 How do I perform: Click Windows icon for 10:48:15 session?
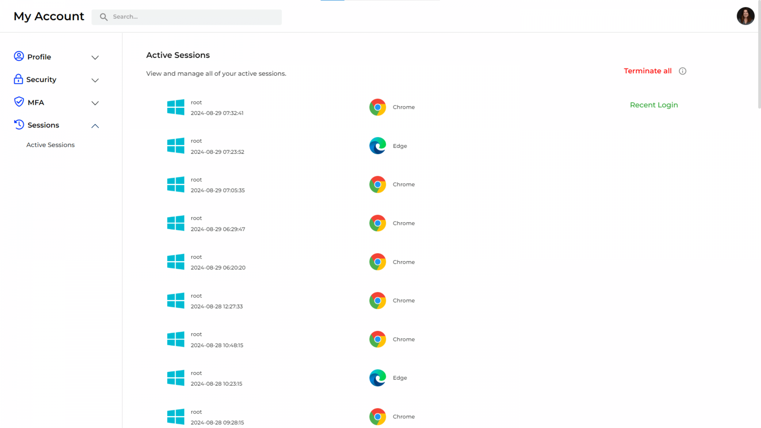(x=176, y=339)
